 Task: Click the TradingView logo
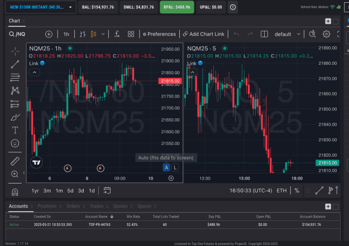(x=36, y=162)
